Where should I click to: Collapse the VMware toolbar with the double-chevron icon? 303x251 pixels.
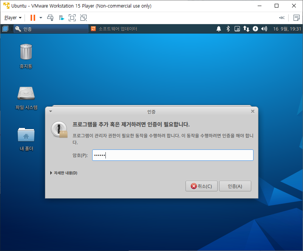point(282,18)
